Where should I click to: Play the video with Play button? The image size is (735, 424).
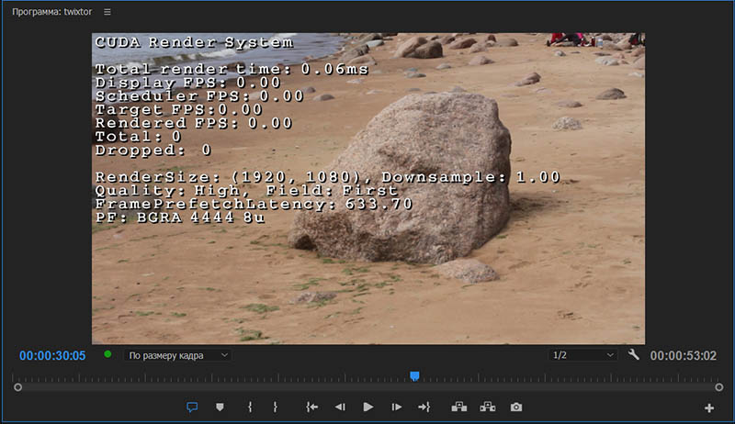[368, 407]
